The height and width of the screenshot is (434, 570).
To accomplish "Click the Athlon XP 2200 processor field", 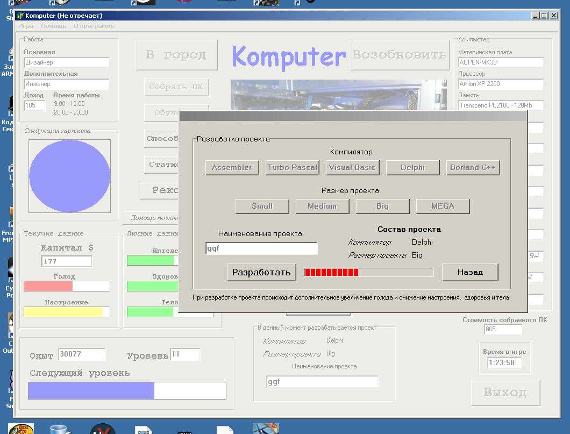I will (501, 84).
